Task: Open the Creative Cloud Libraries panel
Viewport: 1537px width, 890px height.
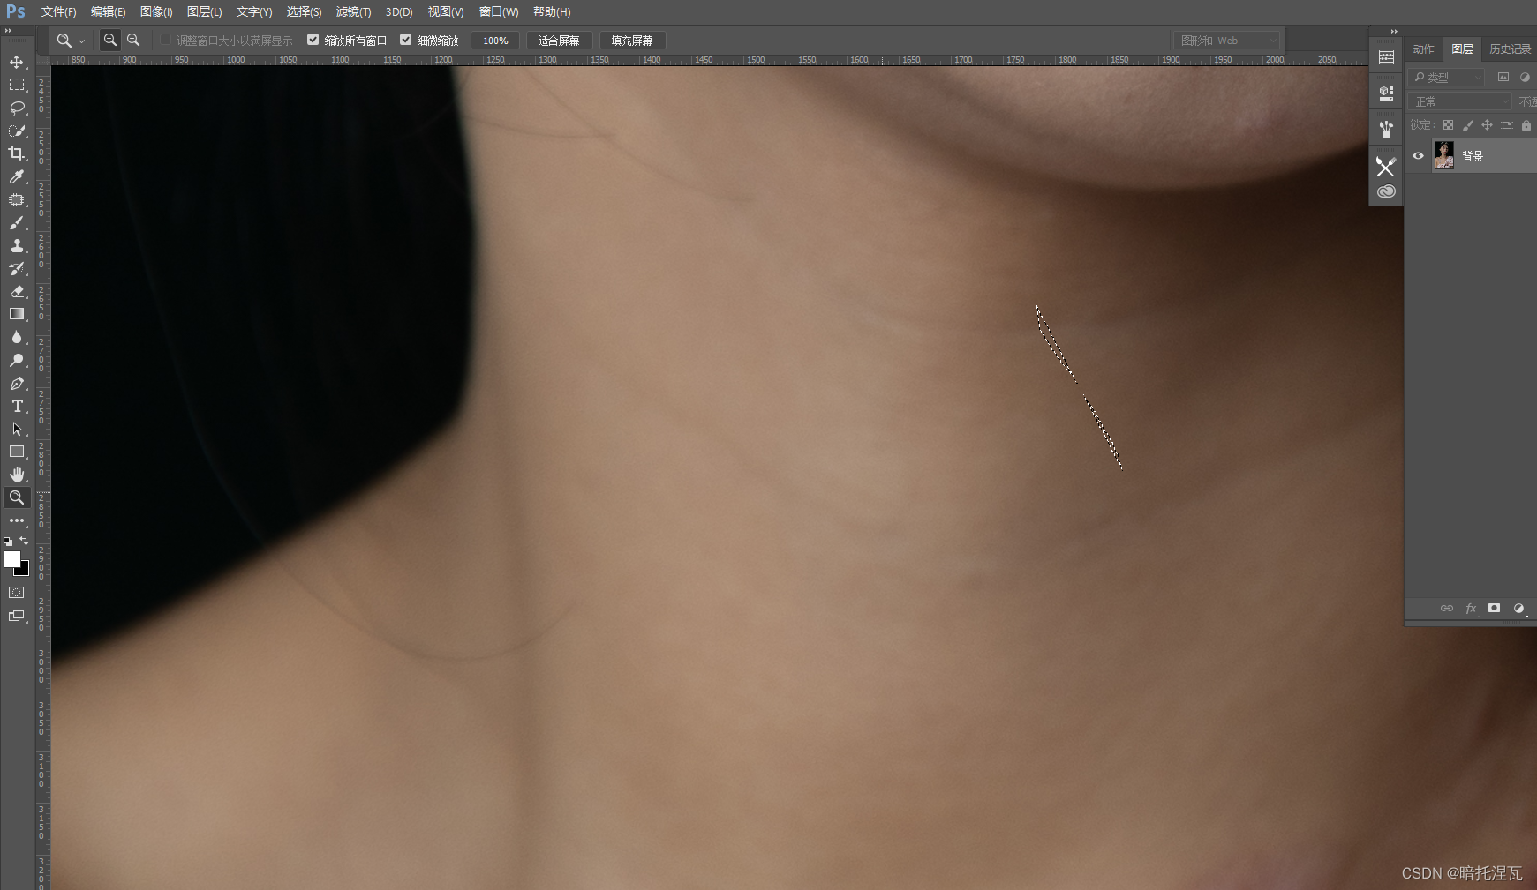Action: tap(1386, 191)
